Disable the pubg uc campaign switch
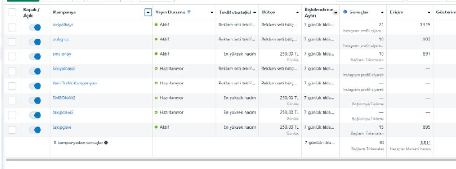 pos(35,42)
